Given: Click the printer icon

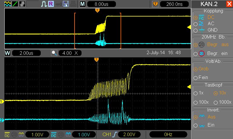Looking at the screenshot, I should [x=73, y=4].
